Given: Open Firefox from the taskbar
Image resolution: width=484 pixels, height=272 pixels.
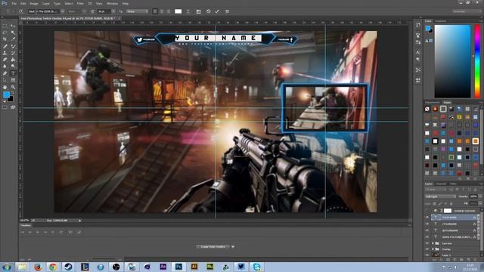Looking at the screenshot, I should coord(38,267).
